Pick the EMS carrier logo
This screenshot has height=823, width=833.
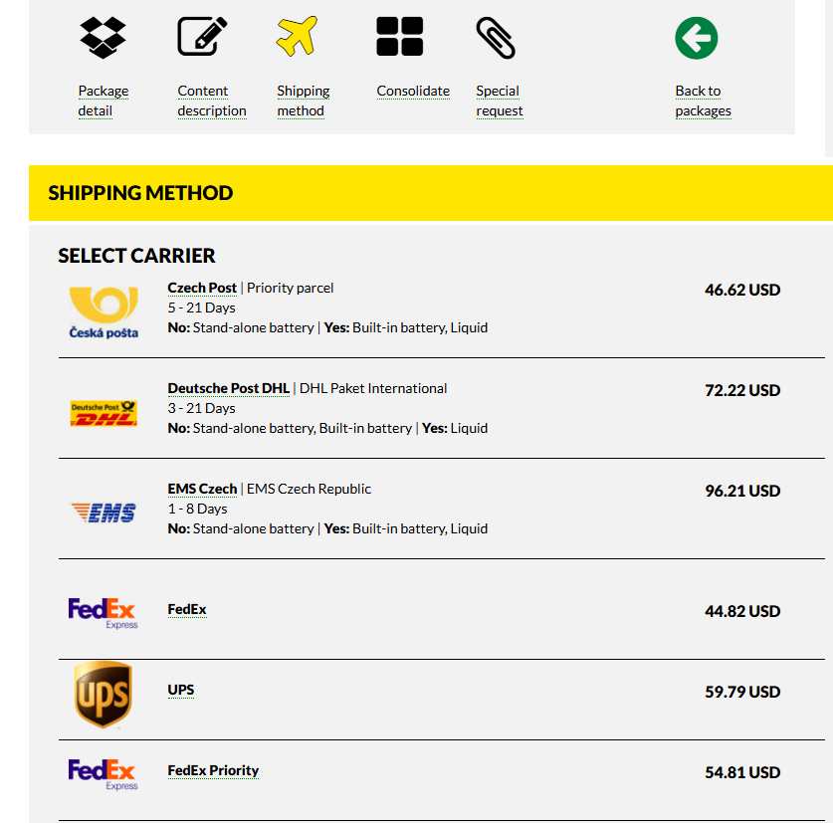tap(104, 513)
